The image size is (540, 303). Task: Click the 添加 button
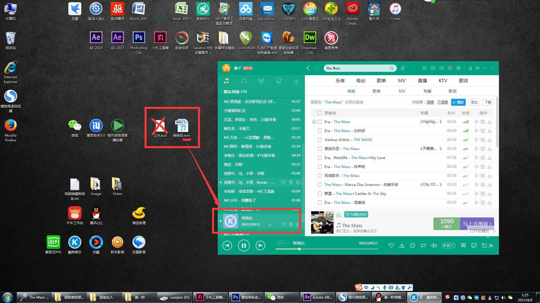point(474,102)
